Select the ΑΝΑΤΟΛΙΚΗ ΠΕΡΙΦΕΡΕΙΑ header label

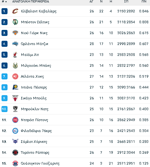point(31,2)
